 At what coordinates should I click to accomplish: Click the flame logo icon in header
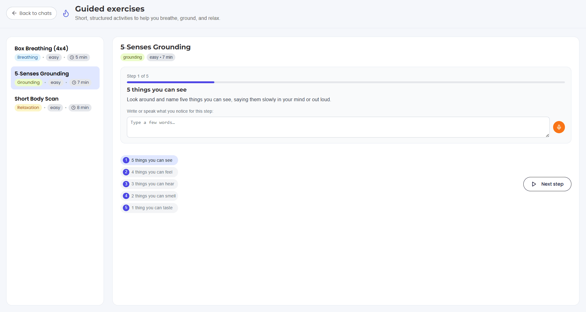tap(66, 13)
